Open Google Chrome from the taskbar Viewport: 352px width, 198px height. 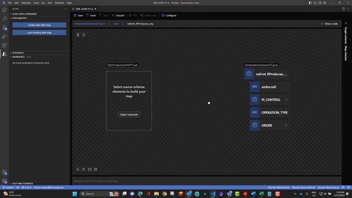click(164, 194)
